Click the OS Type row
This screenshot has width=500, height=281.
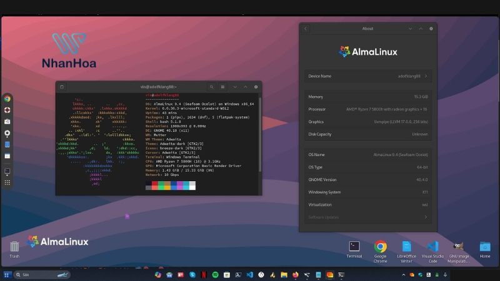click(x=368, y=167)
